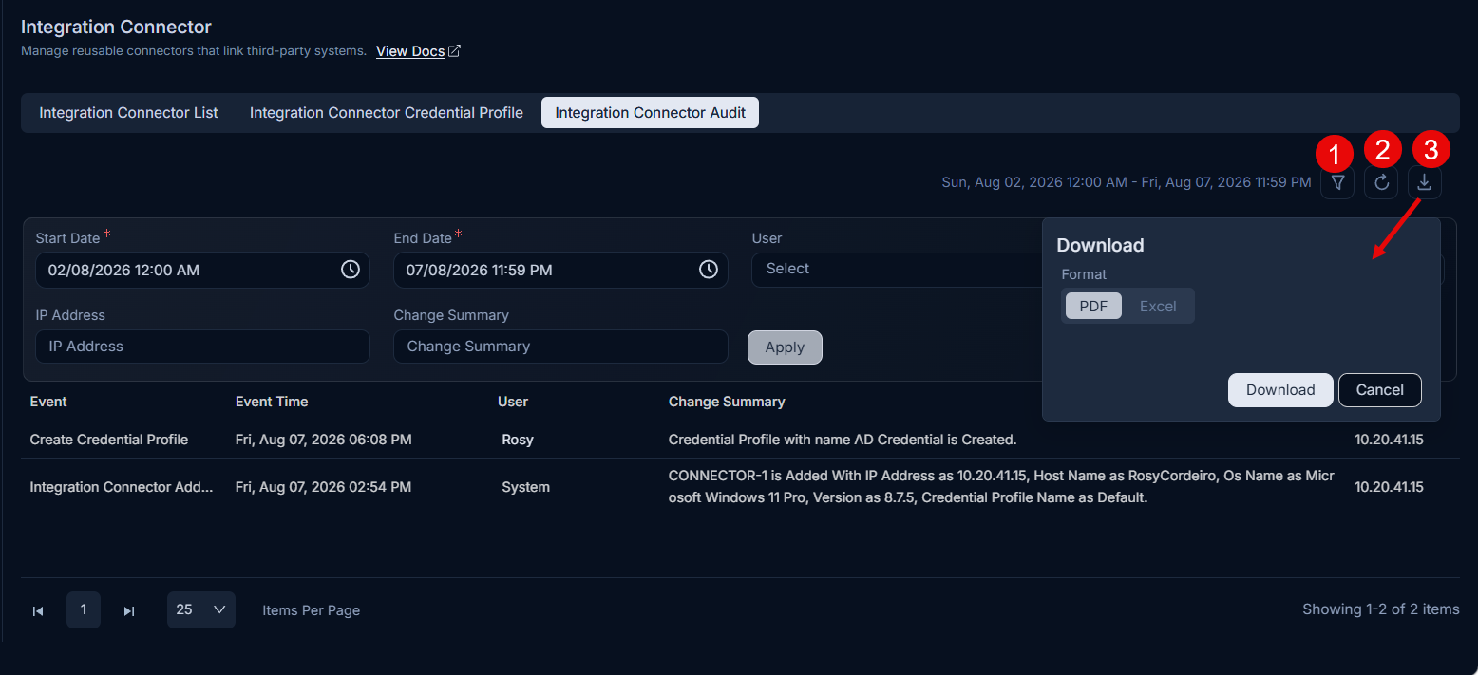Screen dimensions: 1478x675
Task: Click the date range text above filters
Action: (x=1127, y=182)
